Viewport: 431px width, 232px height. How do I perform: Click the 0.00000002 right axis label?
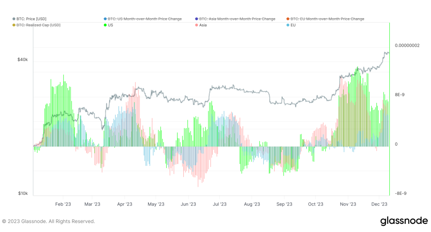click(407, 45)
